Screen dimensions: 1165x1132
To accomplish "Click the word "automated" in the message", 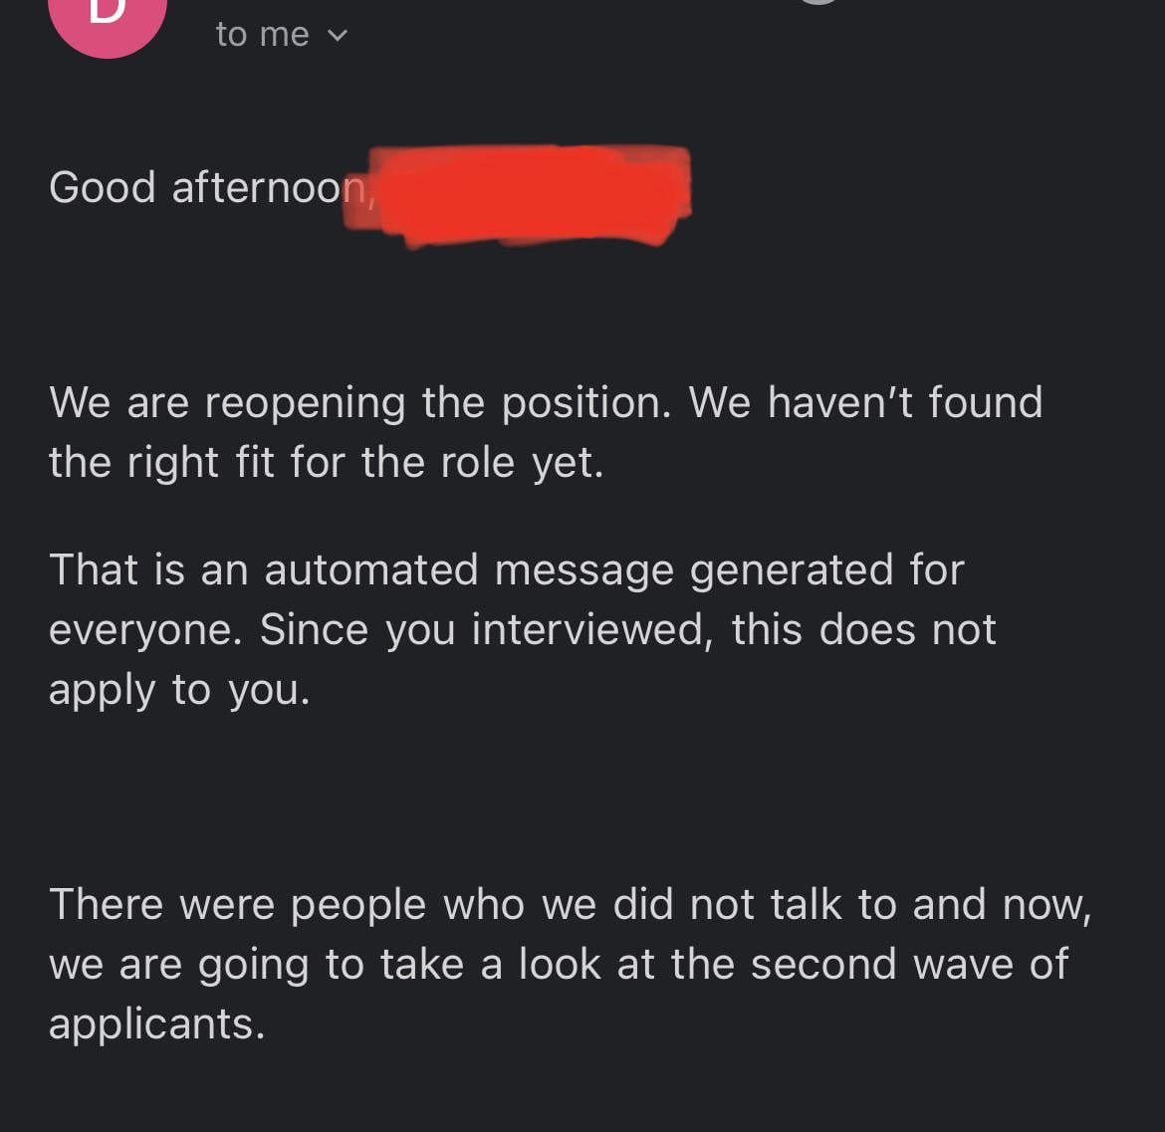I will click(371, 570).
